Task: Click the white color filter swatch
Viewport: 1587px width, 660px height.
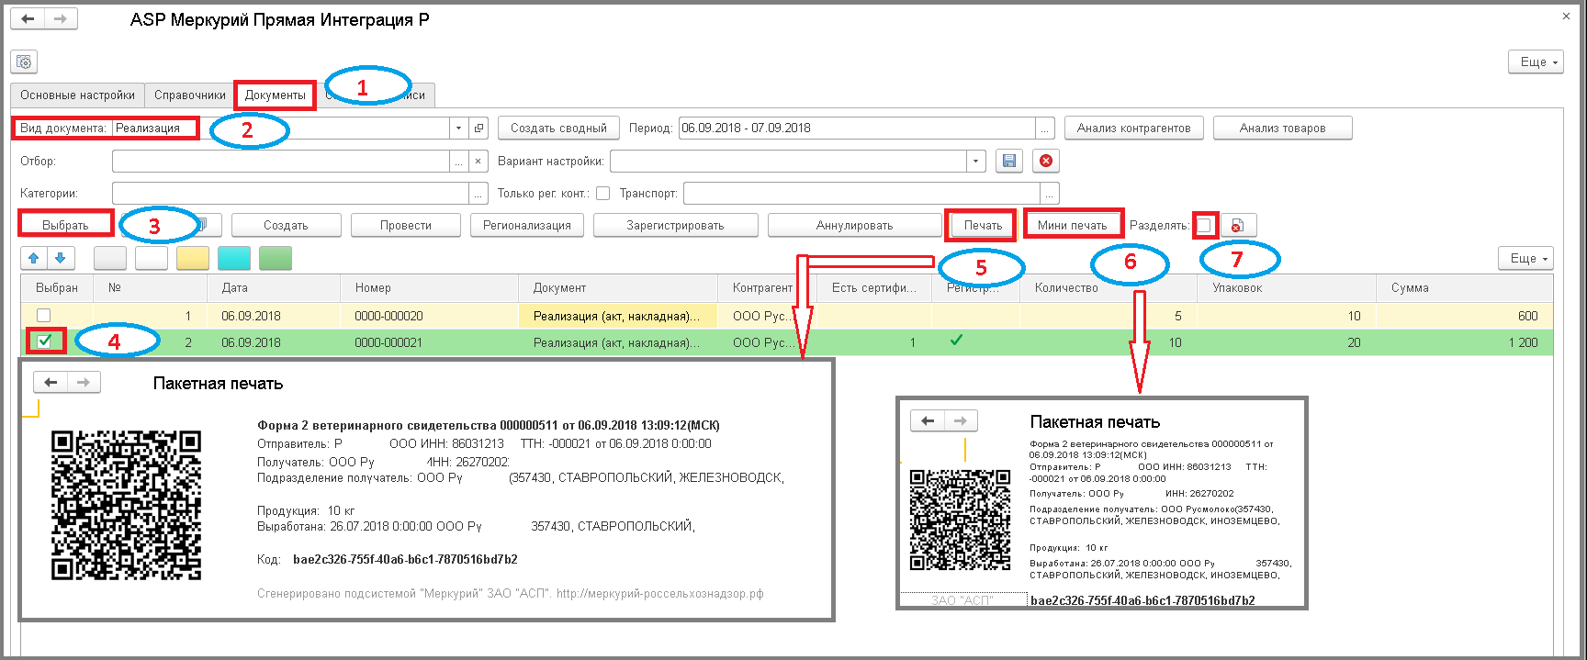Action: (x=152, y=258)
